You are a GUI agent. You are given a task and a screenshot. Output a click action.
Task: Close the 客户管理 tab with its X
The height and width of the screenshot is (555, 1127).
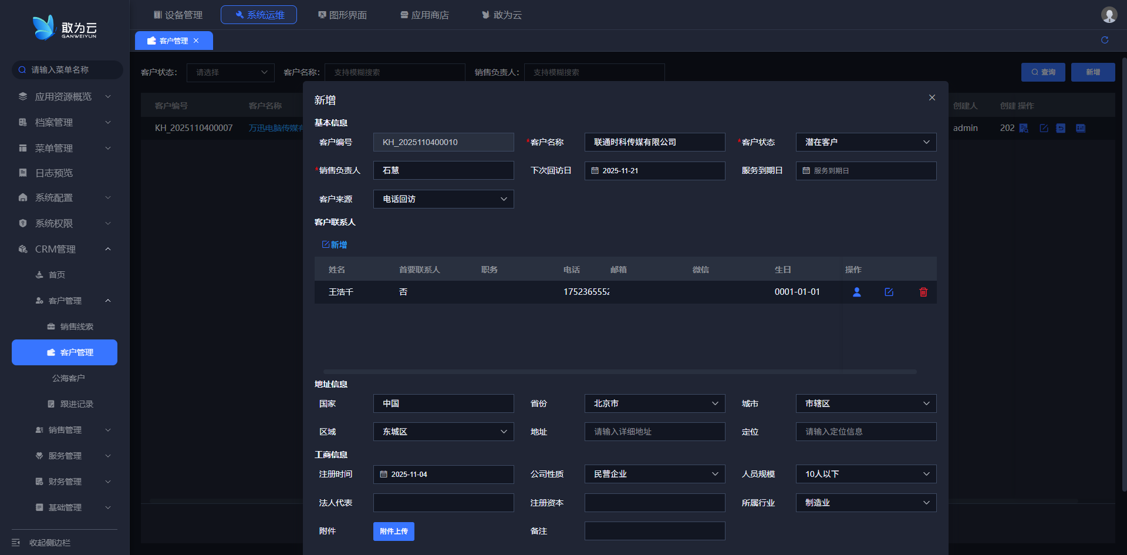196,41
